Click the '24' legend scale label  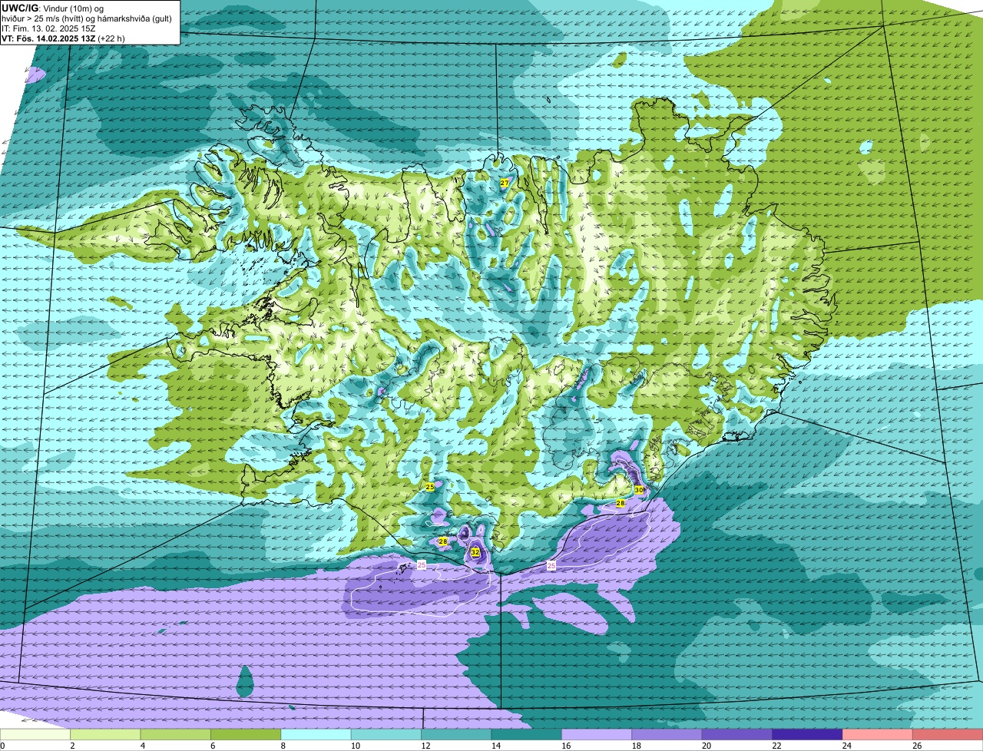[x=846, y=746]
